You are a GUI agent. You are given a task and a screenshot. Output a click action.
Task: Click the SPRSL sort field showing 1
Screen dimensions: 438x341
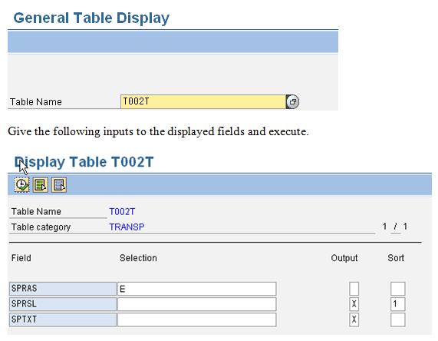click(398, 304)
